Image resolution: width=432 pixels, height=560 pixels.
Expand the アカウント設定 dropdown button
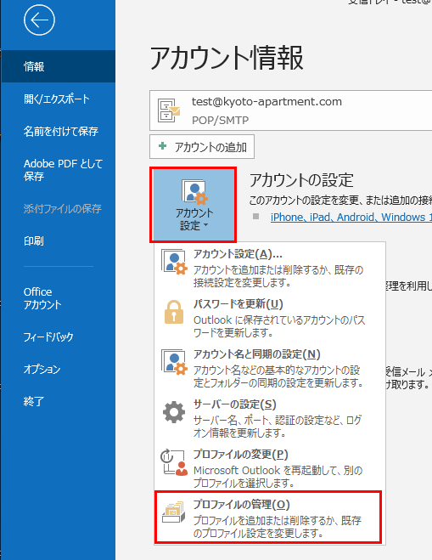pyautogui.click(x=193, y=204)
